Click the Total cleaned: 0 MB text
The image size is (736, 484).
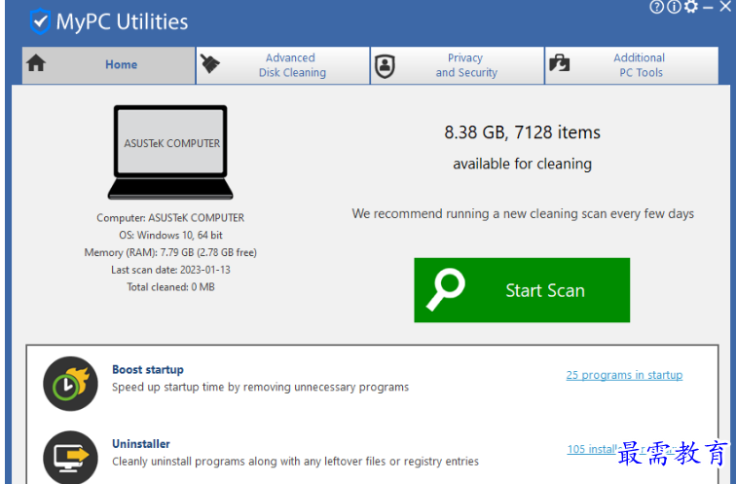170,287
